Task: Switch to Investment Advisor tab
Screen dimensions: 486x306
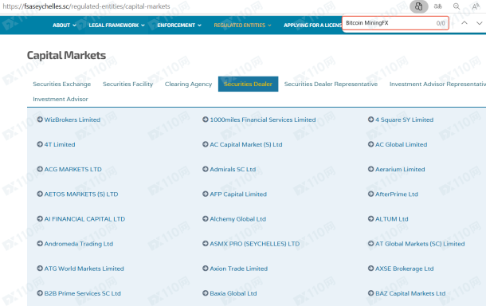Action: (61, 99)
